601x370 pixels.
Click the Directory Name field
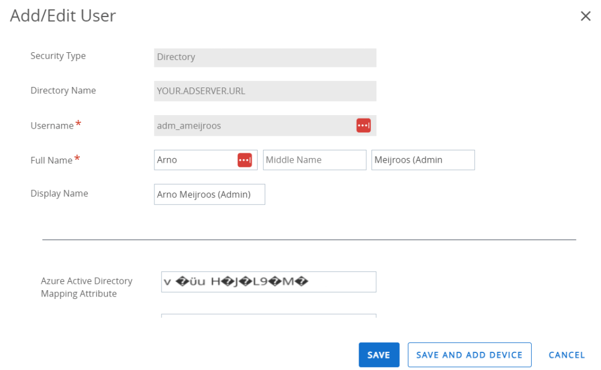tap(265, 91)
